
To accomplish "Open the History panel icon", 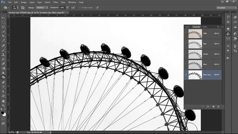I will coord(228,17).
